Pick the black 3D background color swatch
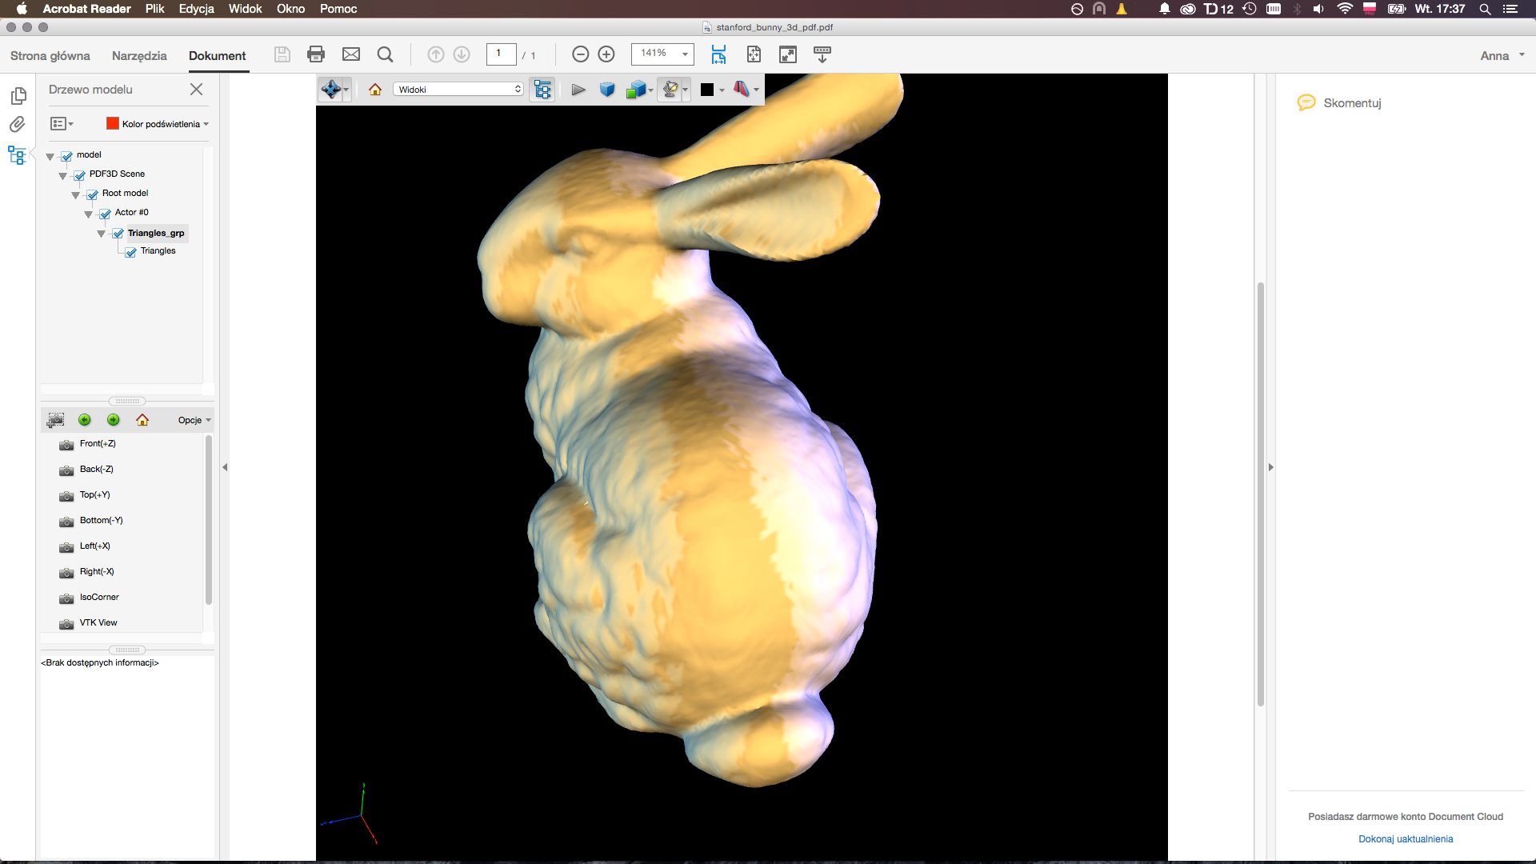1536x864 pixels. point(707,90)
